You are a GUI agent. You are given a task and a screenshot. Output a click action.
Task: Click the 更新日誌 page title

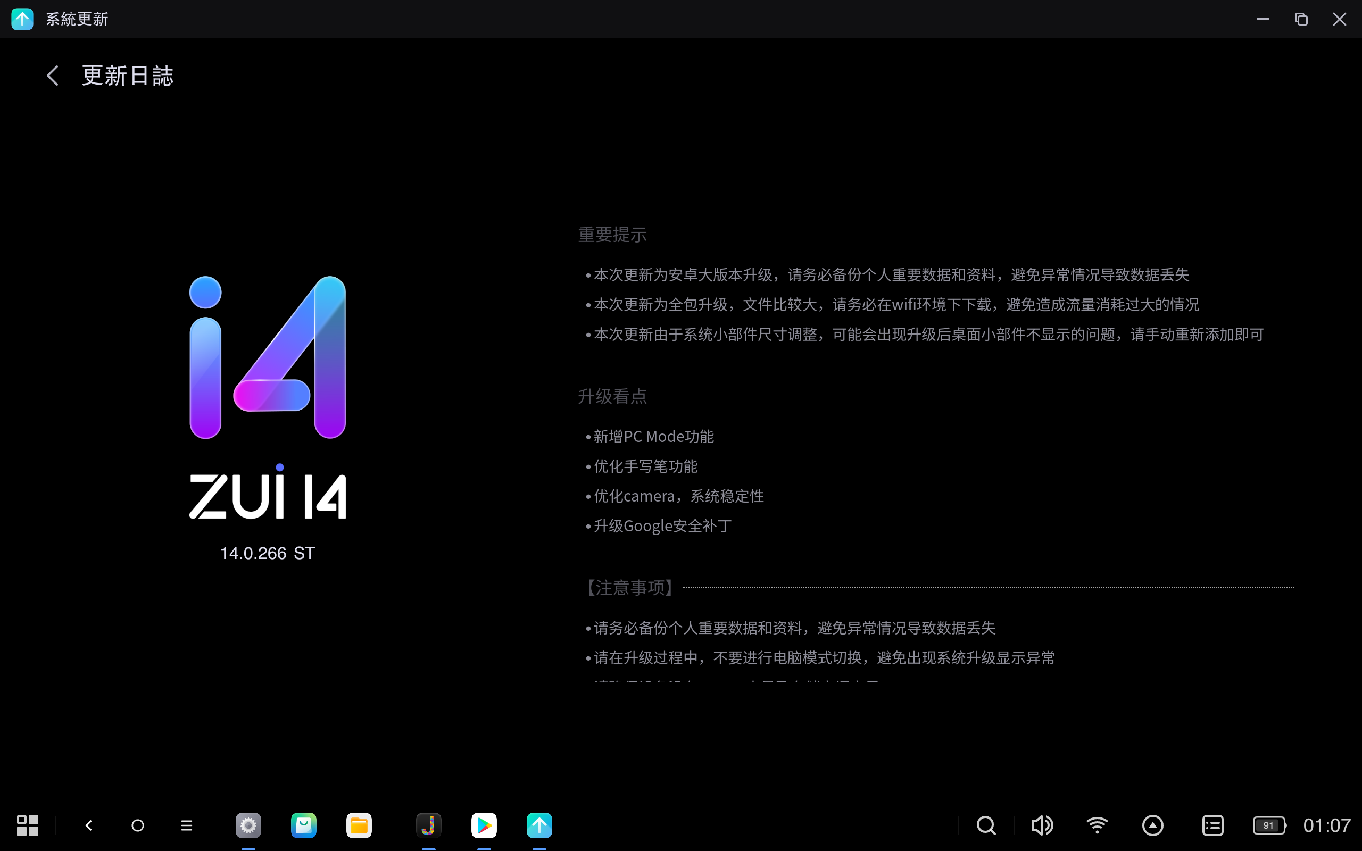(x=128, y=76)
